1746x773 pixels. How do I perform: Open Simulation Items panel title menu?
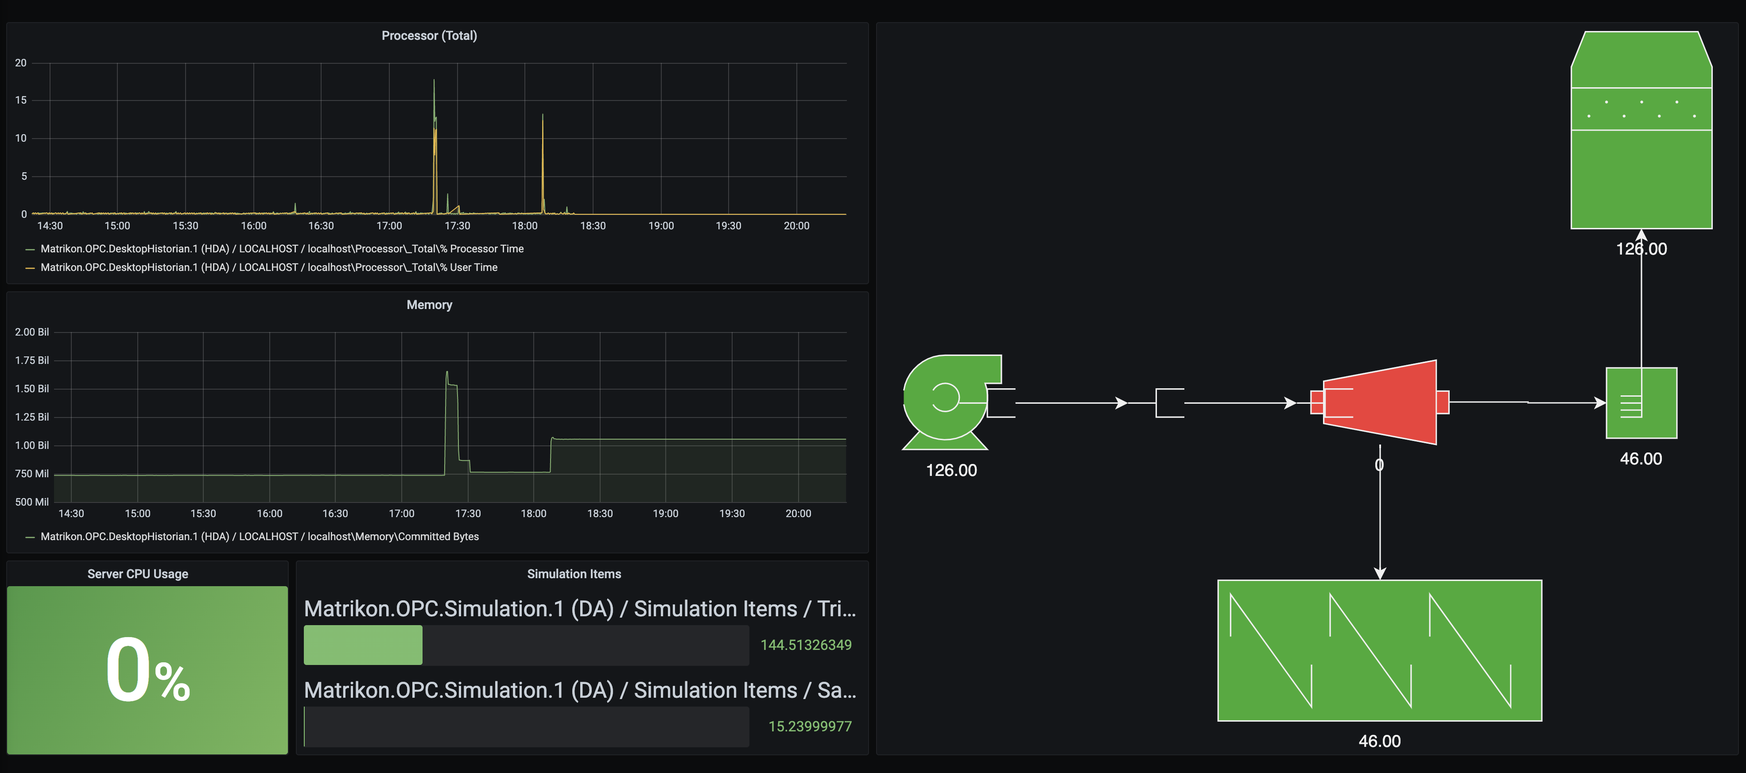point(574,574)
